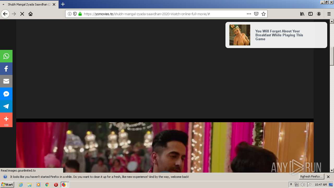Open network icon in system tray
Viewport: 334px width, 188px height.
pyautogui.click(x=297, y=185)
